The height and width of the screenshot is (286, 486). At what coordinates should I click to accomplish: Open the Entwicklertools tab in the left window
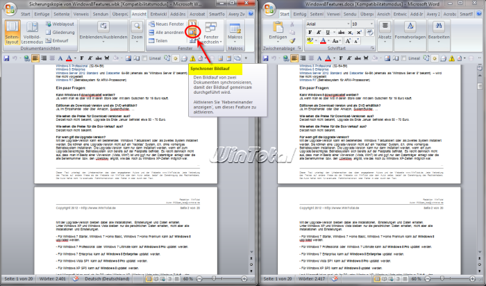click(158, 14)
